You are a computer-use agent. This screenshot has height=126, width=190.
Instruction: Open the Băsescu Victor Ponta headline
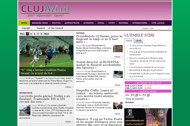point(99,122)
